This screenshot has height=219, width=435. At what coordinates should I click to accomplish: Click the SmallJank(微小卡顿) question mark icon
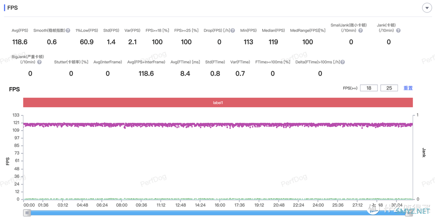tap(360, 31)
